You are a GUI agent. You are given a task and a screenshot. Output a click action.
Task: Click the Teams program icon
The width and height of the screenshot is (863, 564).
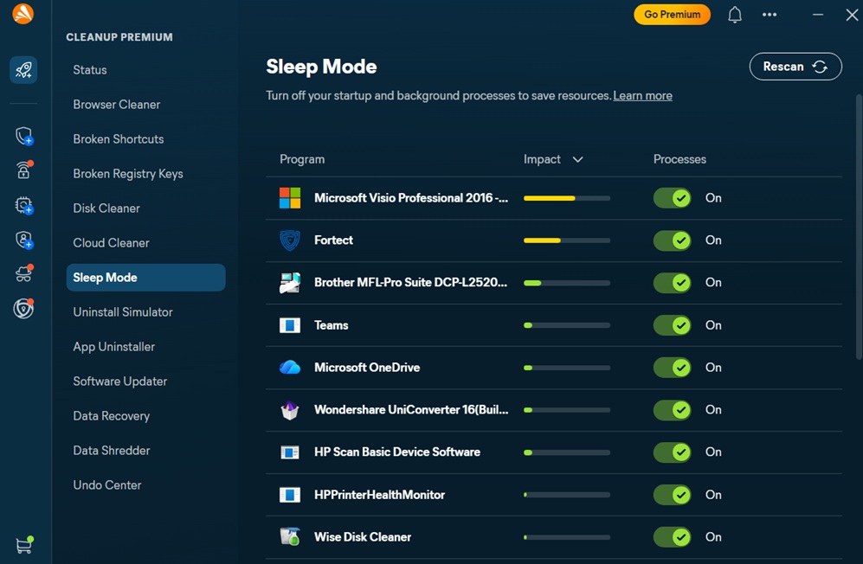click(290, 325)
